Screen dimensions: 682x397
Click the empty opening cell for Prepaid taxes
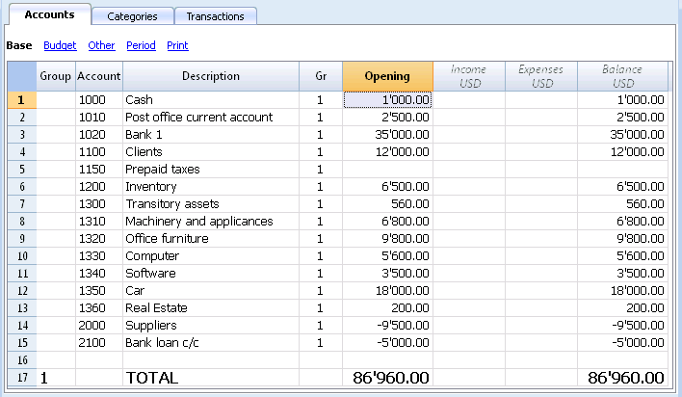tap(387, 170)
